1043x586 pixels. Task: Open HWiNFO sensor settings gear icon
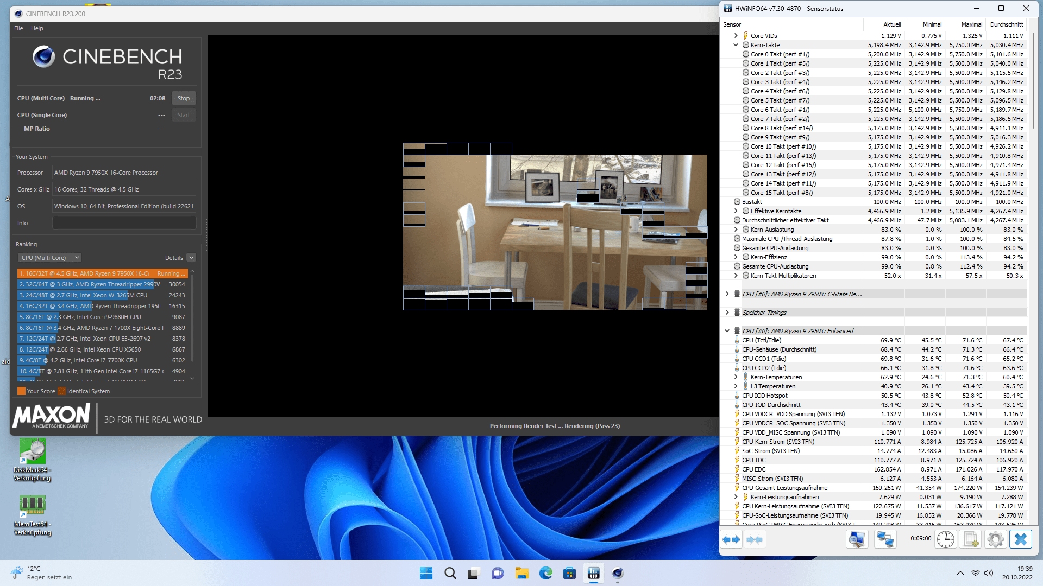995,539
